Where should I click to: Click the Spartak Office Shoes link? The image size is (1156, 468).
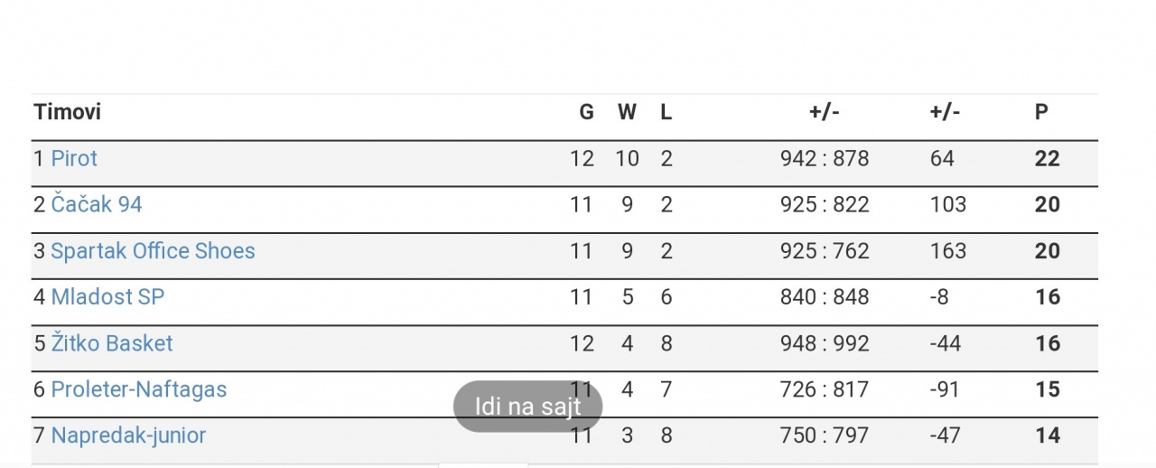(153, 251)
